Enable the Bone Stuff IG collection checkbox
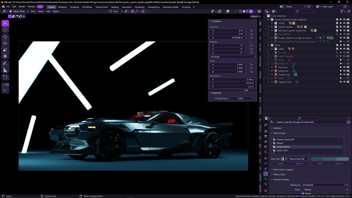The height and width of the screenshot is (198, 352). (x=337, y=34)
